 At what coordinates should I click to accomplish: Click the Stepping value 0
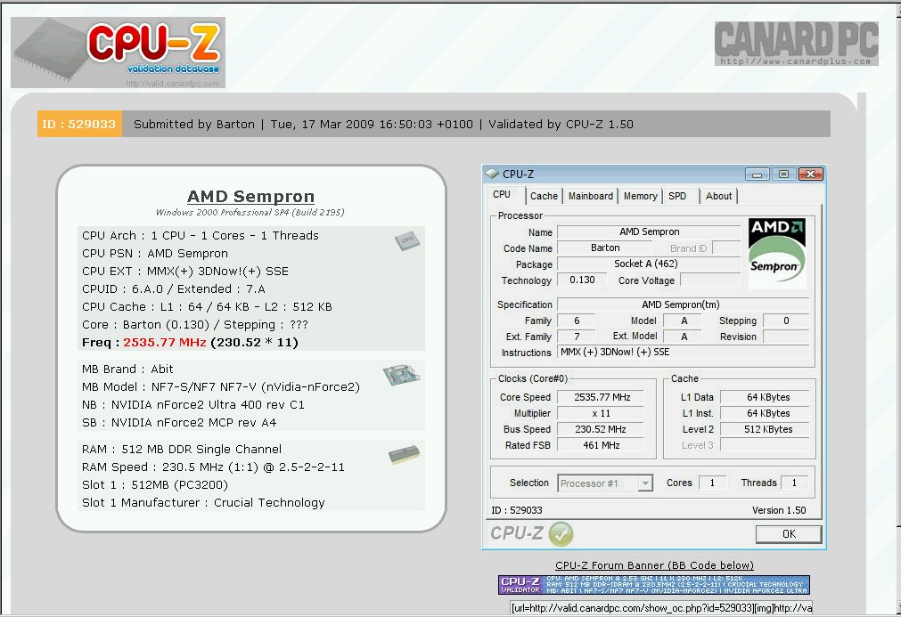[x=786, y=321]
